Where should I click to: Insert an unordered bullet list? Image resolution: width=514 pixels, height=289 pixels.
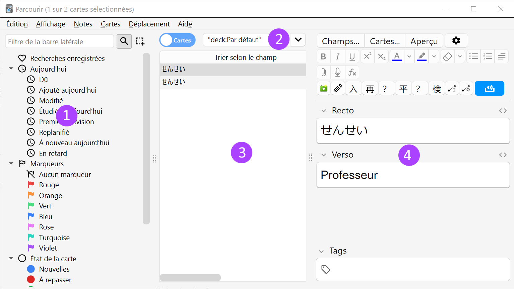pyautogui.click(x=473, y=57)
